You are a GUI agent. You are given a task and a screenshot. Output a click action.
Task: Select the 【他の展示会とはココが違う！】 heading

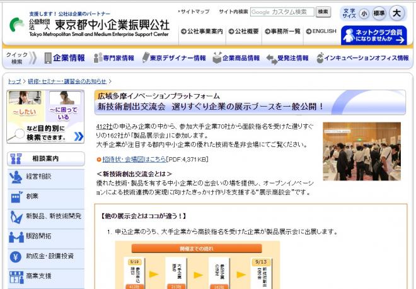click(143, 216)
